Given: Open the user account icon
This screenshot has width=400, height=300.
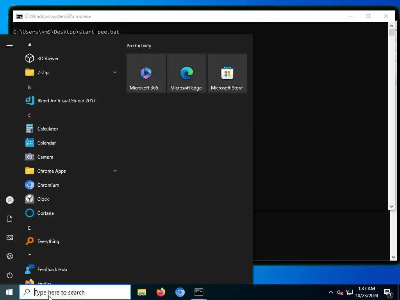Looking at the screenshot, I should pyautogui.click(x=10, y=200).
